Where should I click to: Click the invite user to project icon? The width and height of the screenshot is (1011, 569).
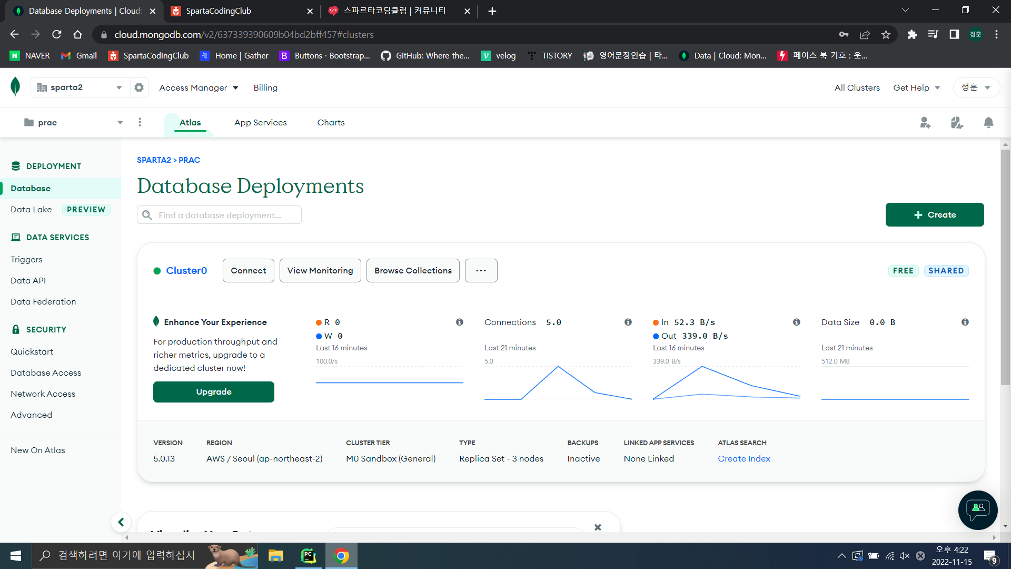[925, 123]
